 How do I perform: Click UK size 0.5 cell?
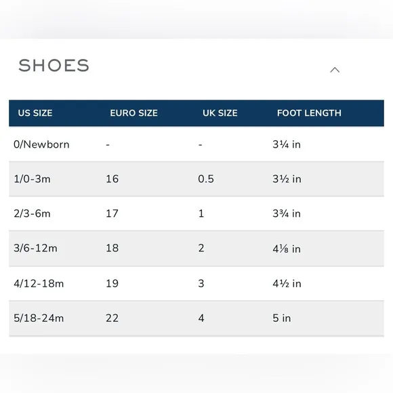206,179
